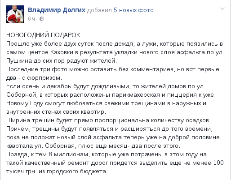This screenshot has height=180, width=231.
Task: Click the word 'Каховки' in the post
Action: click(x=62, y=52)
